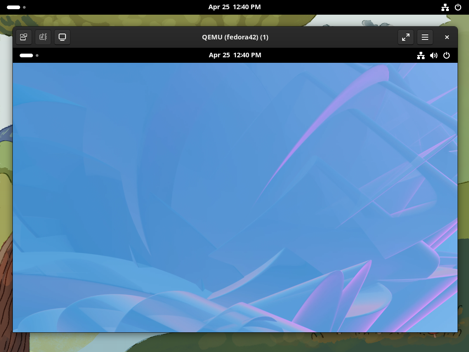The height and width of the screenshot is (352, 469).
Task: Click host wired network icon in panel
Action: tap(445, 7)
